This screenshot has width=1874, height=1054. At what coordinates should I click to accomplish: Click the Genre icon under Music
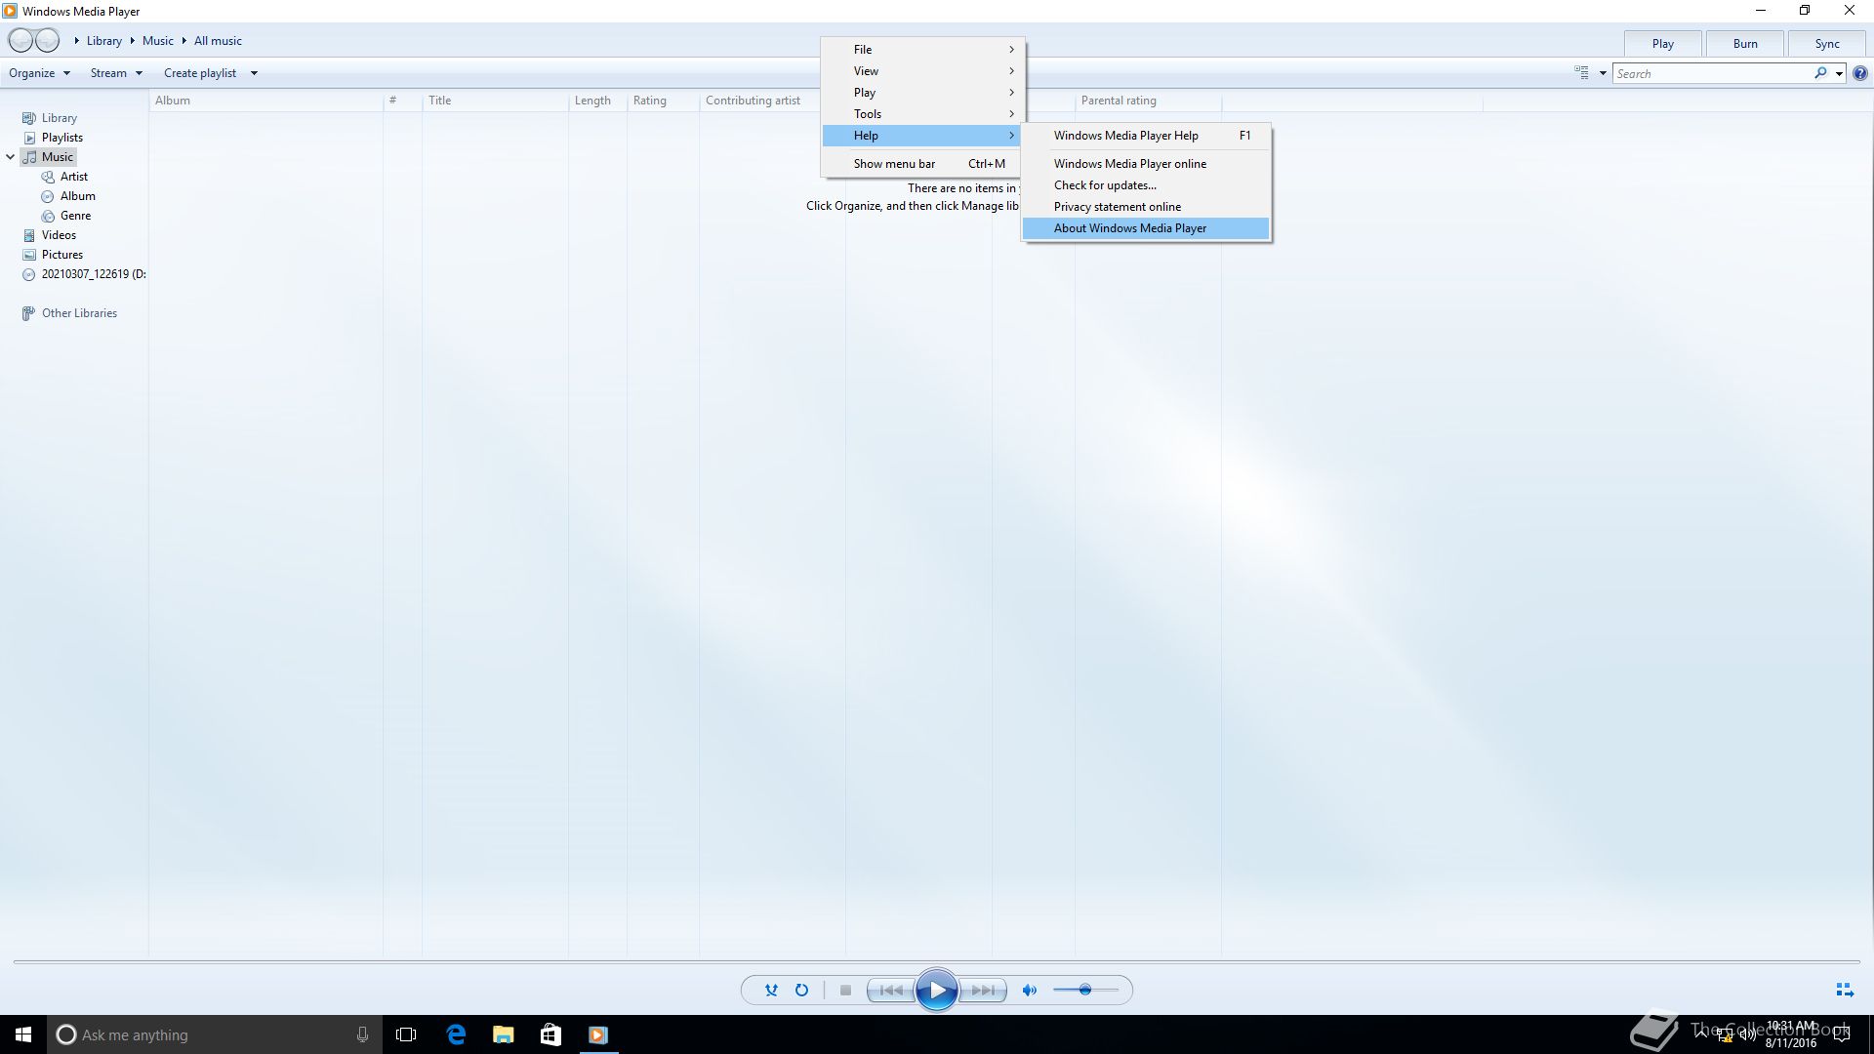click(48, 216)
